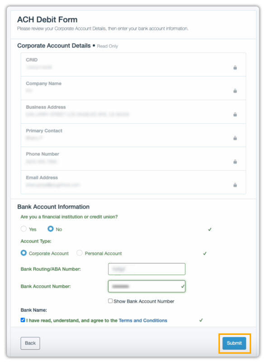Screen dimensions: 265x362
Task: Enable Show Bank Account Number
Action: [x=110, y=301]
